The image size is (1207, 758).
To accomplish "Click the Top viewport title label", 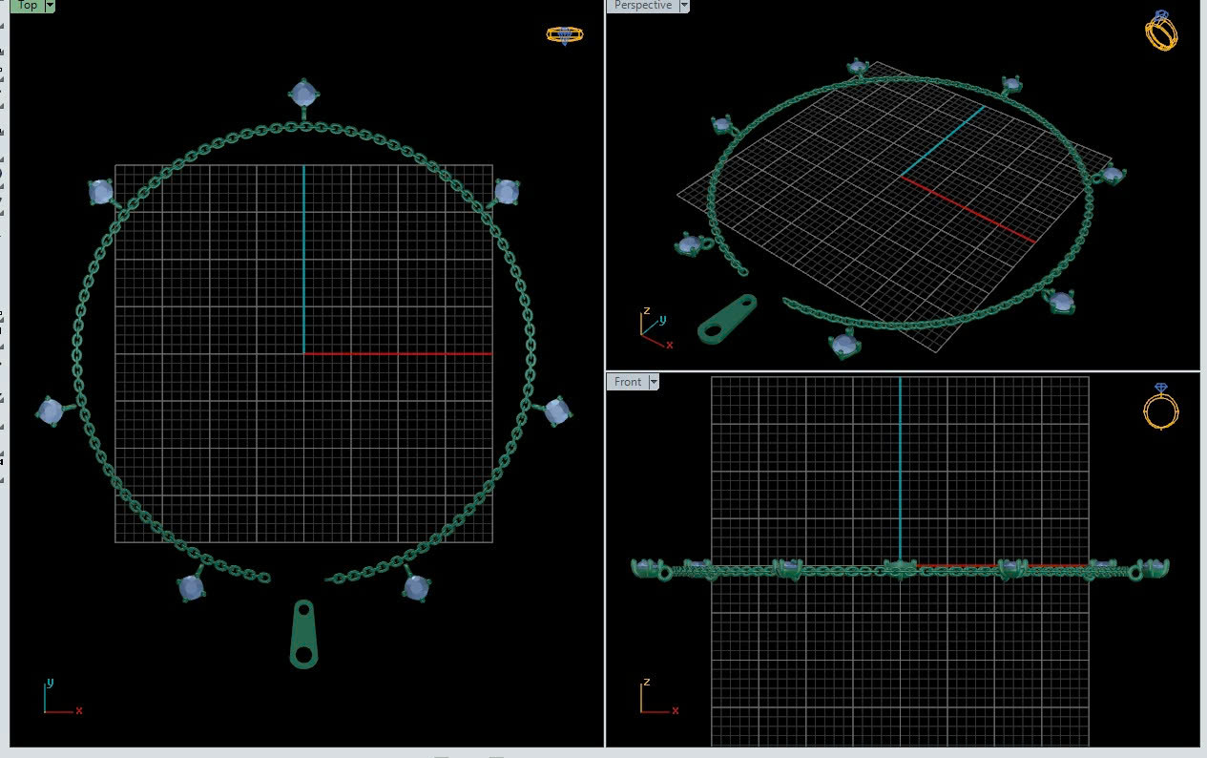I will click(27, 6).
